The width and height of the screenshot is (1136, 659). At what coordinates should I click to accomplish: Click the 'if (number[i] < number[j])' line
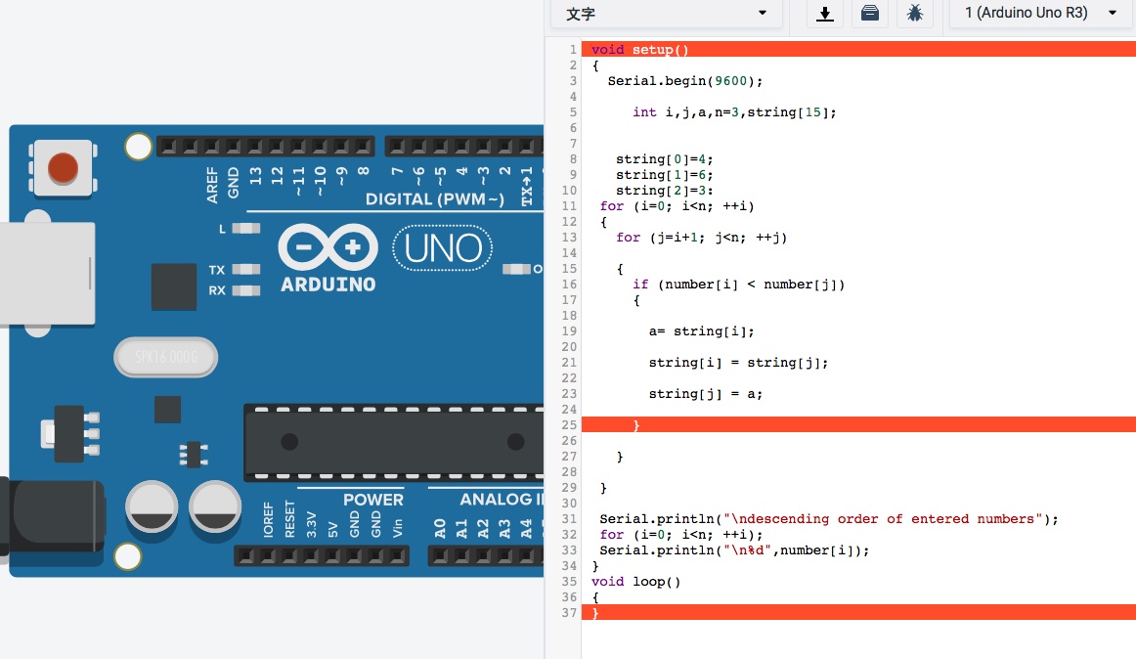pos(738,285)
